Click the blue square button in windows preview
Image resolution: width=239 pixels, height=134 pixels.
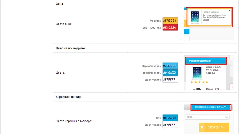187,32
